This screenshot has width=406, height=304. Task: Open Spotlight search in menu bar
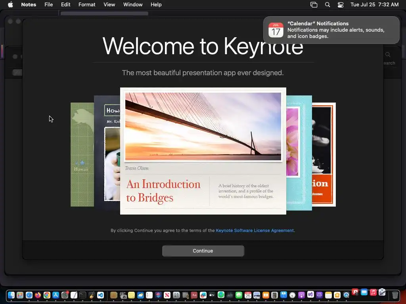click(327, 5)
